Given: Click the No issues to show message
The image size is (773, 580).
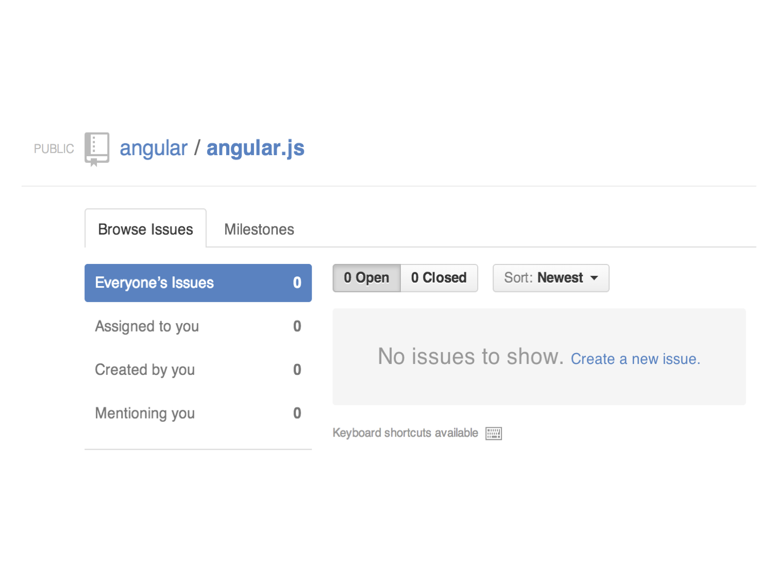Looking at the screenshot, I should point(471,356).
